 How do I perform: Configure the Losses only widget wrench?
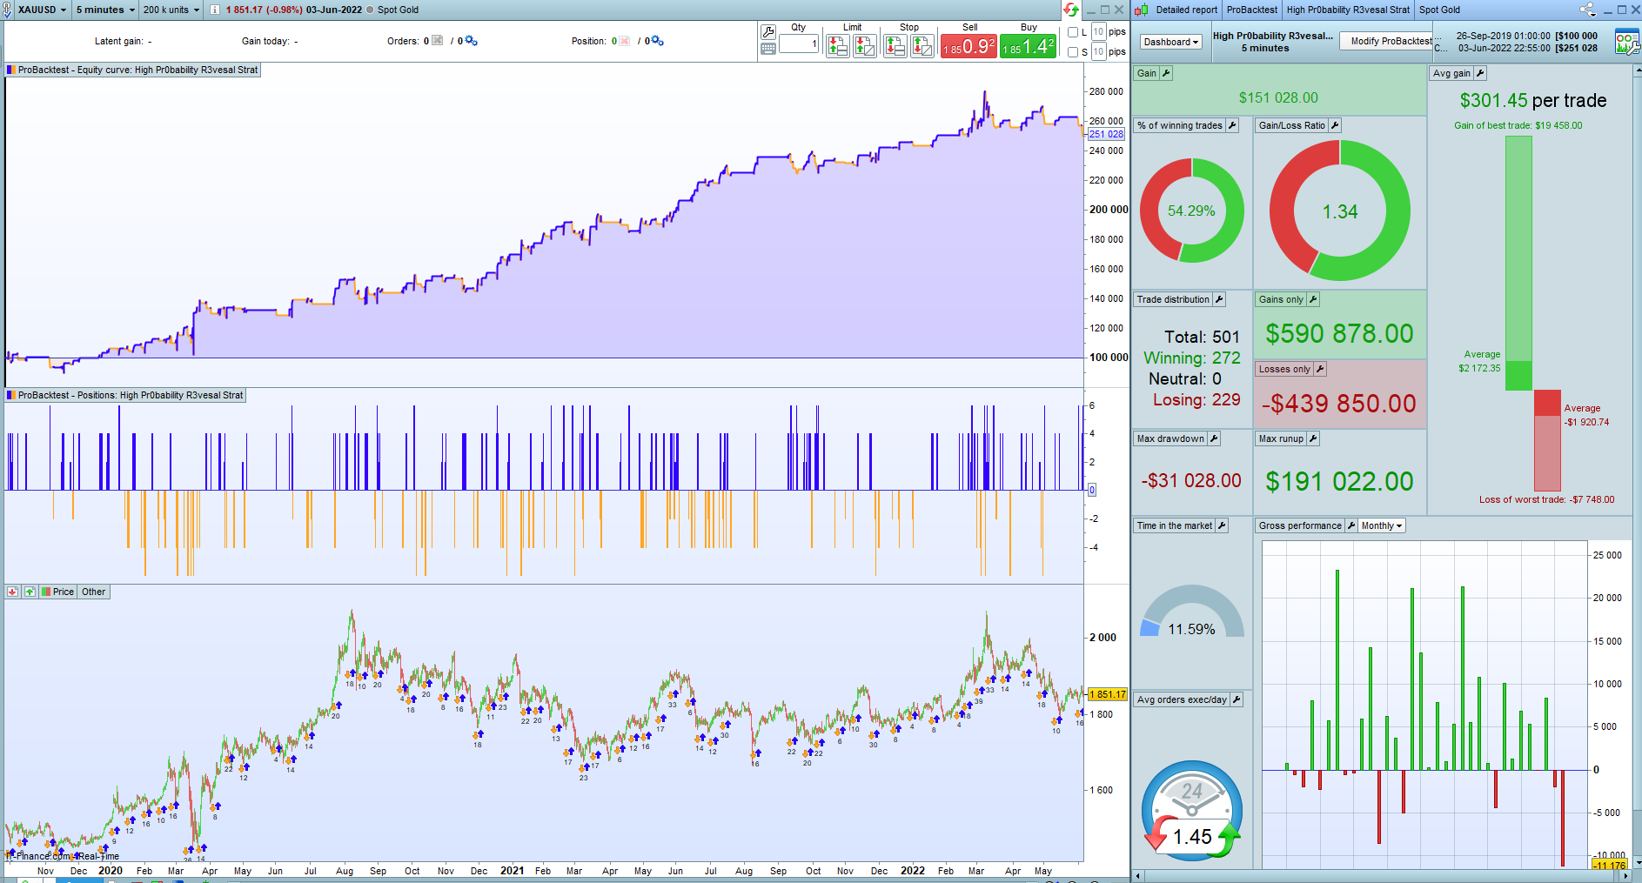(1320, 369)
